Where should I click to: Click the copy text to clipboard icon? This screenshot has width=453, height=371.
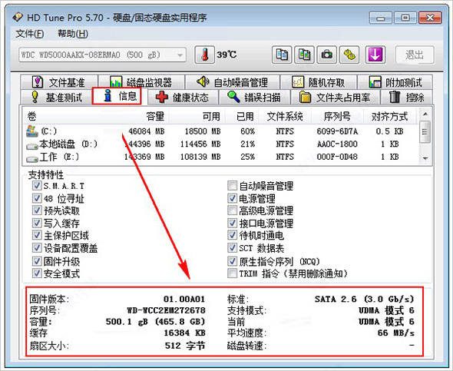pos(282,55)
